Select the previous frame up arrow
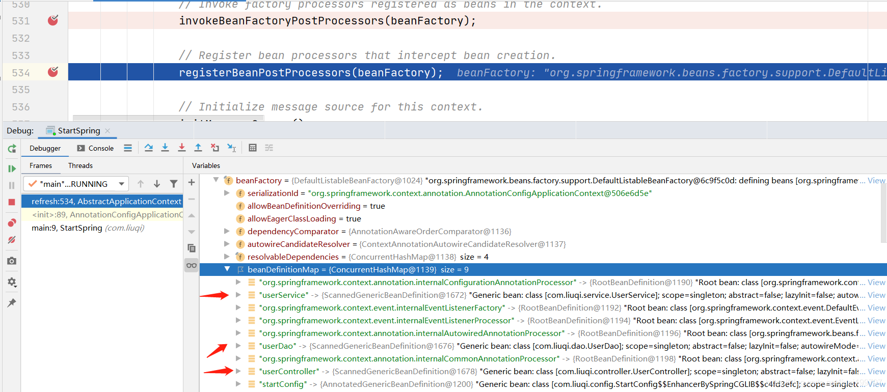The image size is (887, 392). click(141, 184)
